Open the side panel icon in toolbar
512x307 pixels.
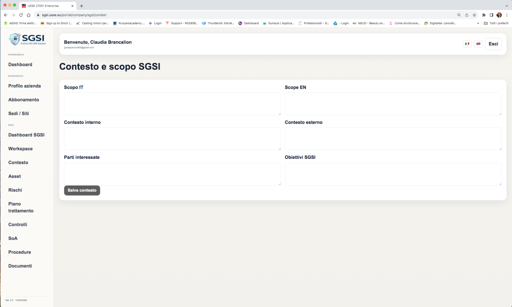[492, 14]
